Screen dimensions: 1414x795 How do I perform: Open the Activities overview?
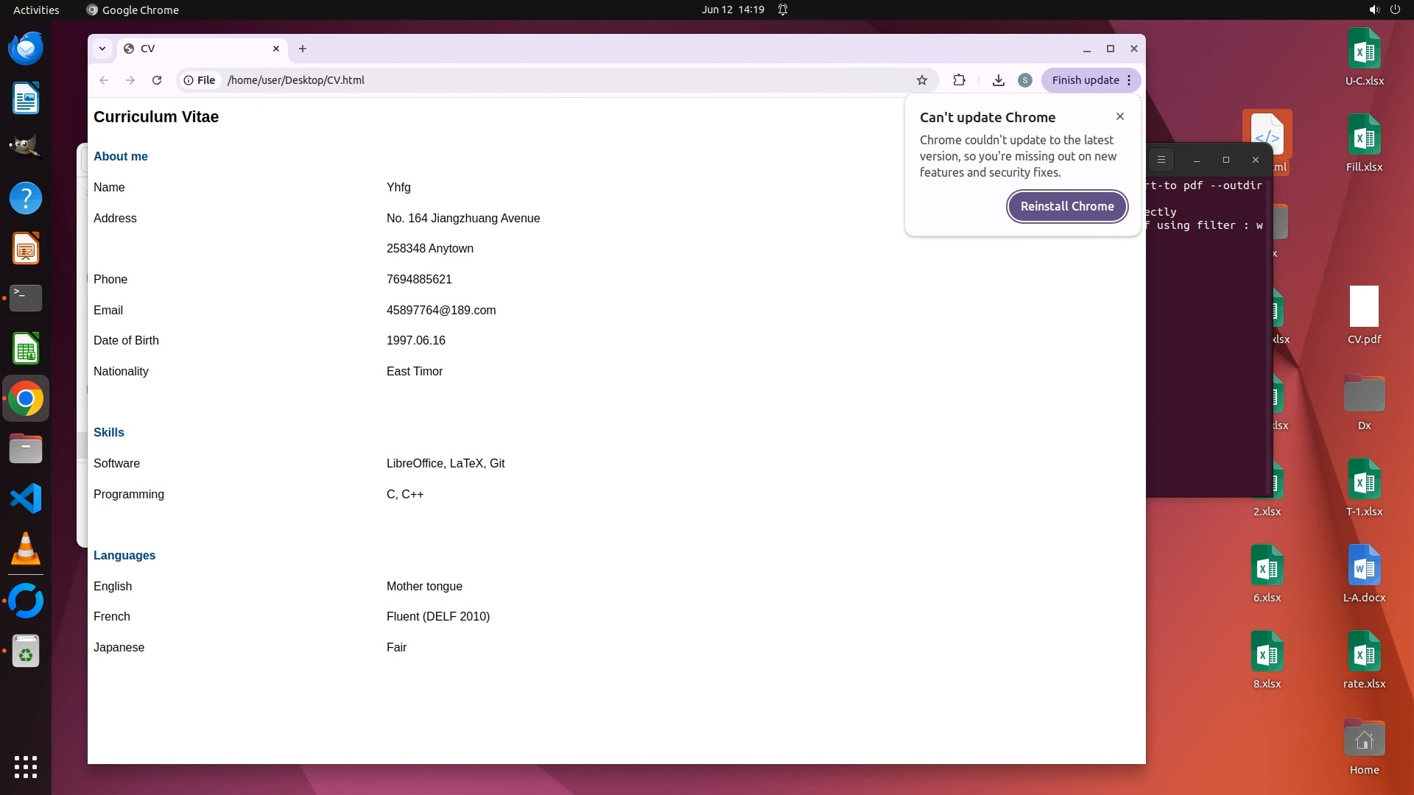pyautogui.click(x=36, y=10)
